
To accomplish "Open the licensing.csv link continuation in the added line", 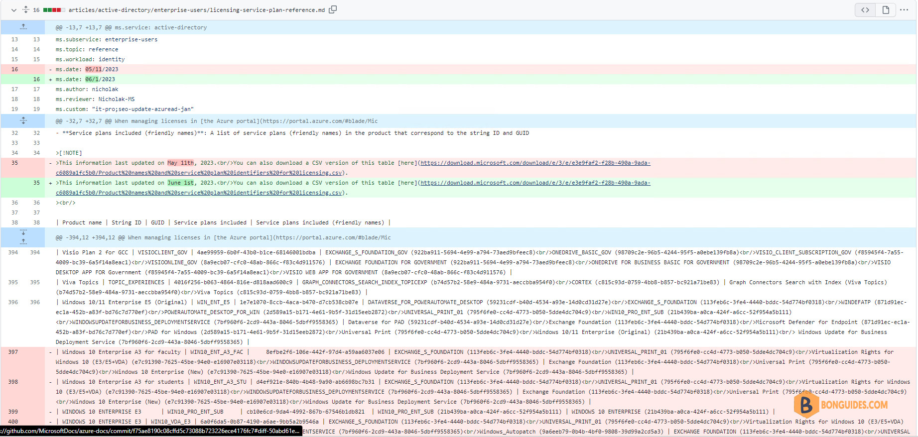I will coord(199,193).
